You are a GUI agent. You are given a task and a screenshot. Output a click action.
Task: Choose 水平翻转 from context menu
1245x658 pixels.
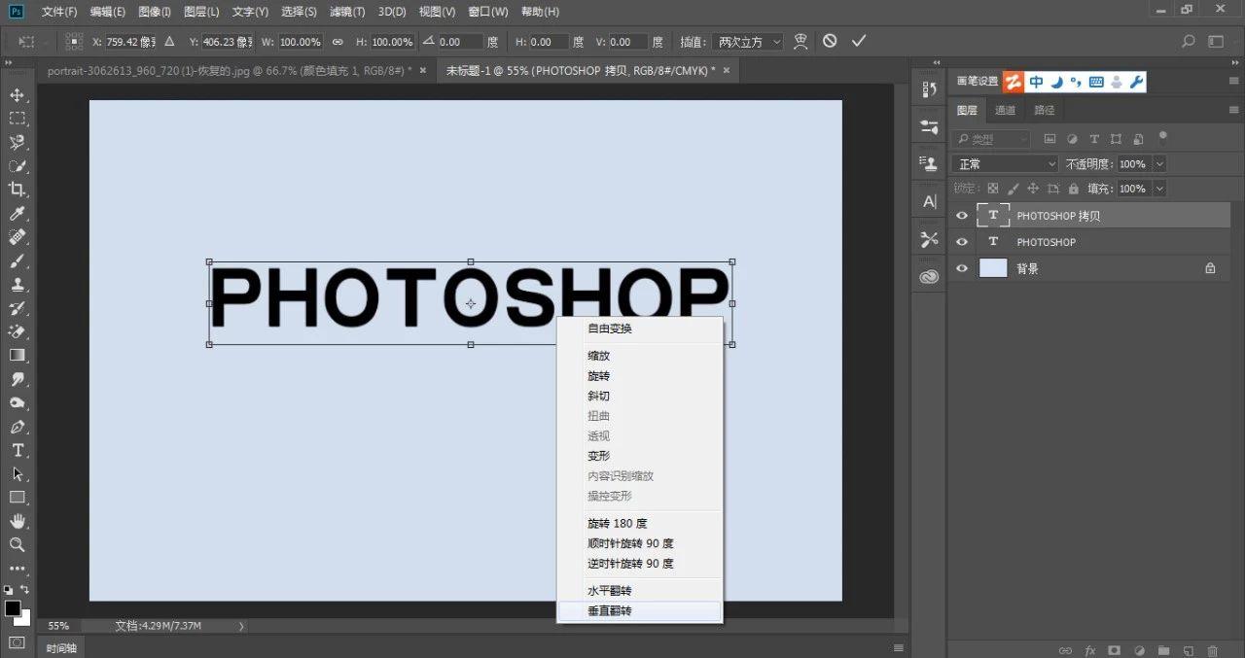coord(640,591)
